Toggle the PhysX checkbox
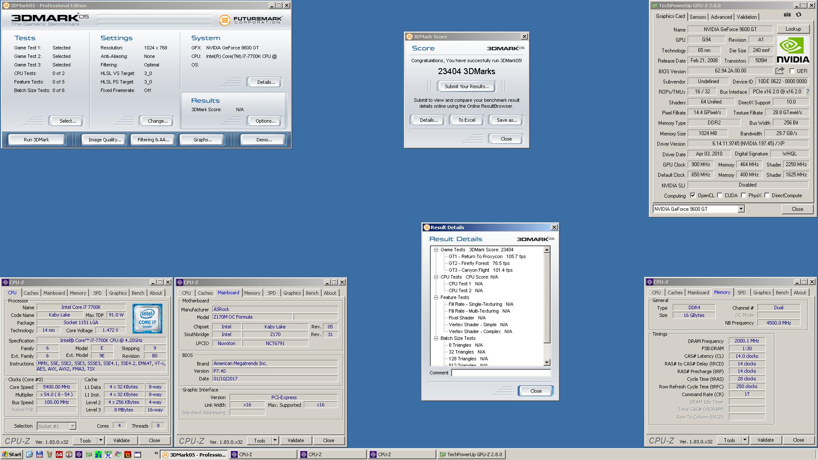The width and height of the screenshot is (818, 460). pyautogui.click(x=743, y=195)
